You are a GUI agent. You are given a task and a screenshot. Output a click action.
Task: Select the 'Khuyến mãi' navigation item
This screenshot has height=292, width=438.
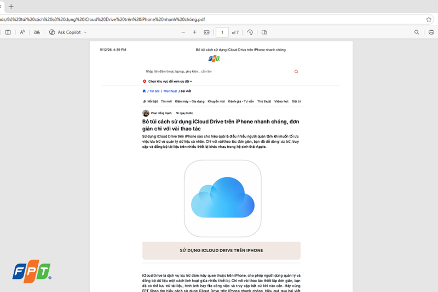216,101
